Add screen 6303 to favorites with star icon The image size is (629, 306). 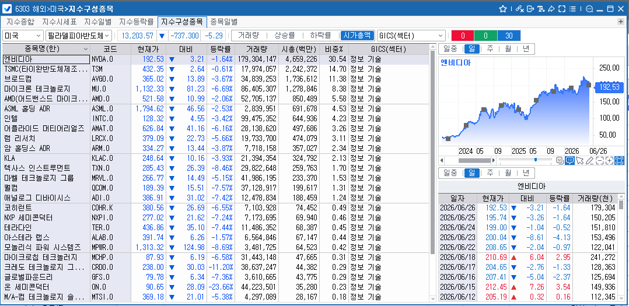503,9
